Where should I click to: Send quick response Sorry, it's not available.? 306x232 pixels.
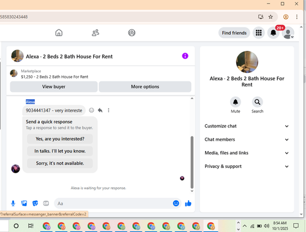click(x=60, y=163)
